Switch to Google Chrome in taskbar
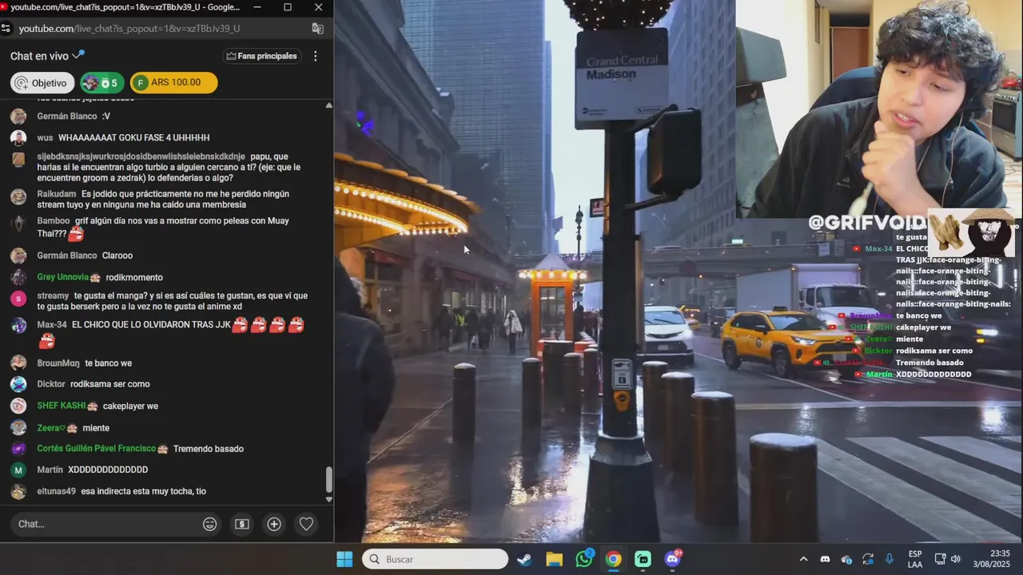Screen dimensions: 1023x575 [x=613, y=559]
